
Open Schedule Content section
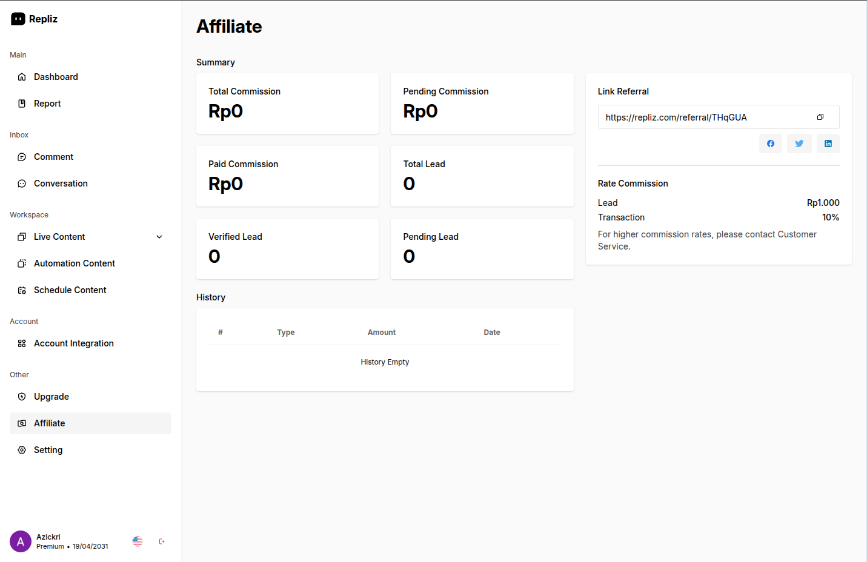tap(70, 290)
